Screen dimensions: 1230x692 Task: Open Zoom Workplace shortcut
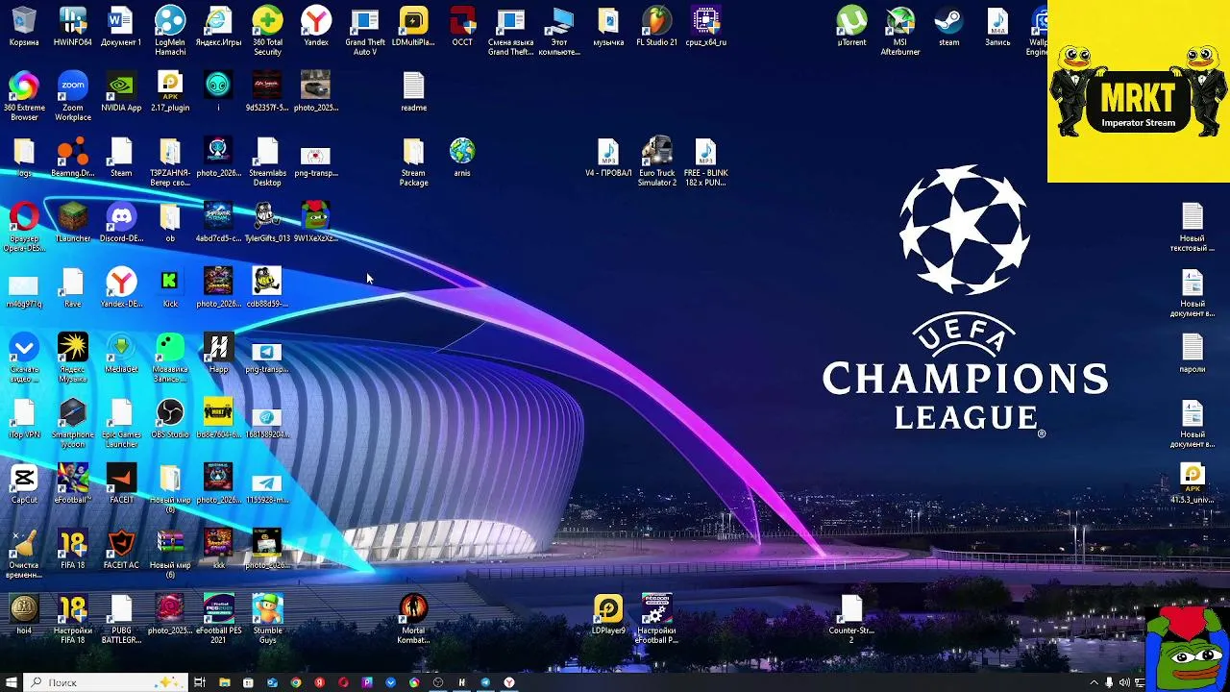point(72,96)
